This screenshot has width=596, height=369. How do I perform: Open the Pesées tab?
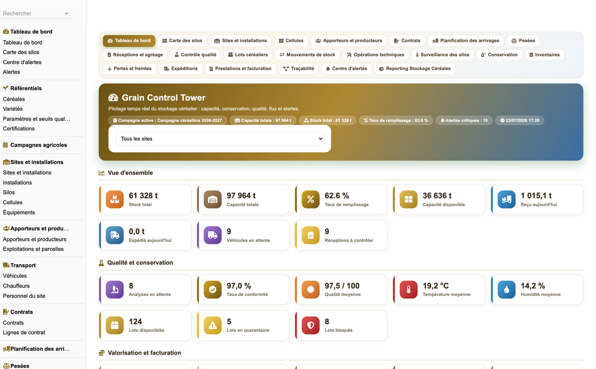click(523, 41)
